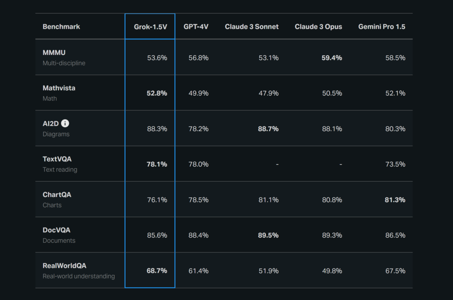
Task: Click the bold 81.3% ChartQA score
Action: (x=395, y=200)
